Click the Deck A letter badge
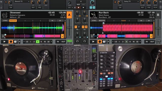 point(69,15)
